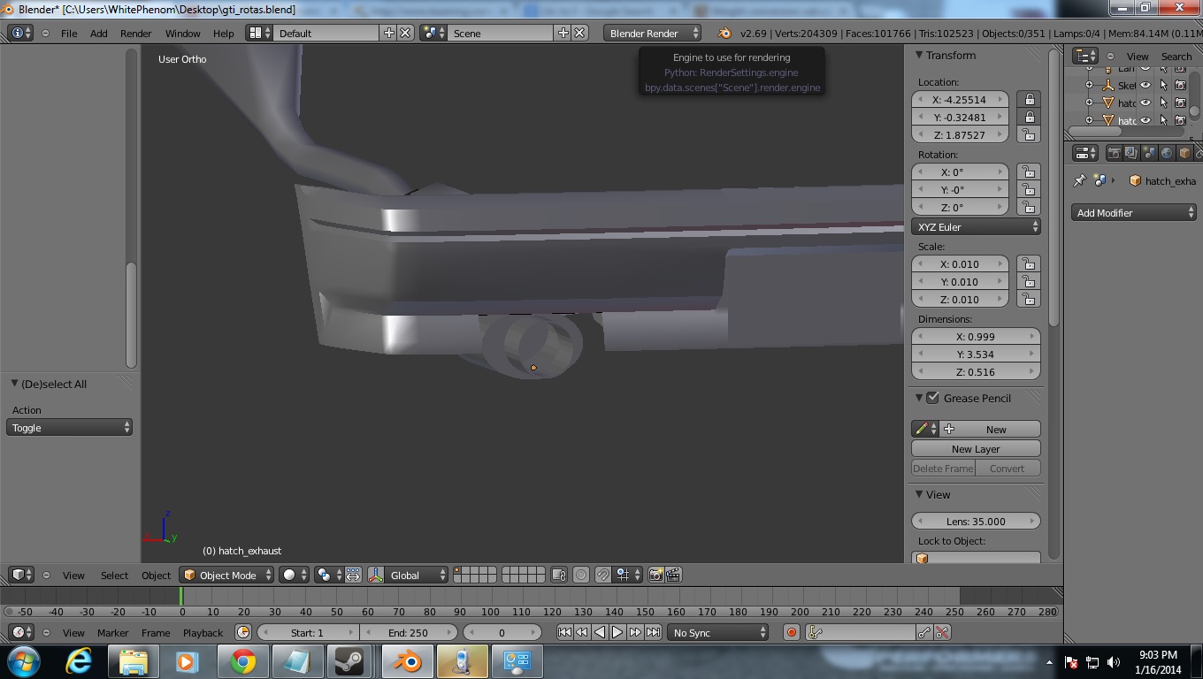Render OpenGL animation with clapperboard icon
The height and width of the screenshot is (679, 1203).
point(673,575)
